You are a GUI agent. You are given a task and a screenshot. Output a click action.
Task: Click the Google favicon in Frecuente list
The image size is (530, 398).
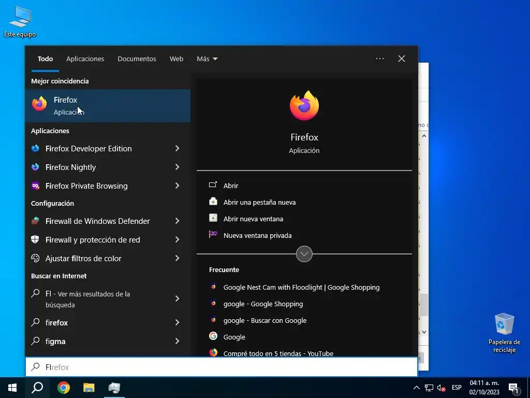pyautogui.click(x=213, y=336)
